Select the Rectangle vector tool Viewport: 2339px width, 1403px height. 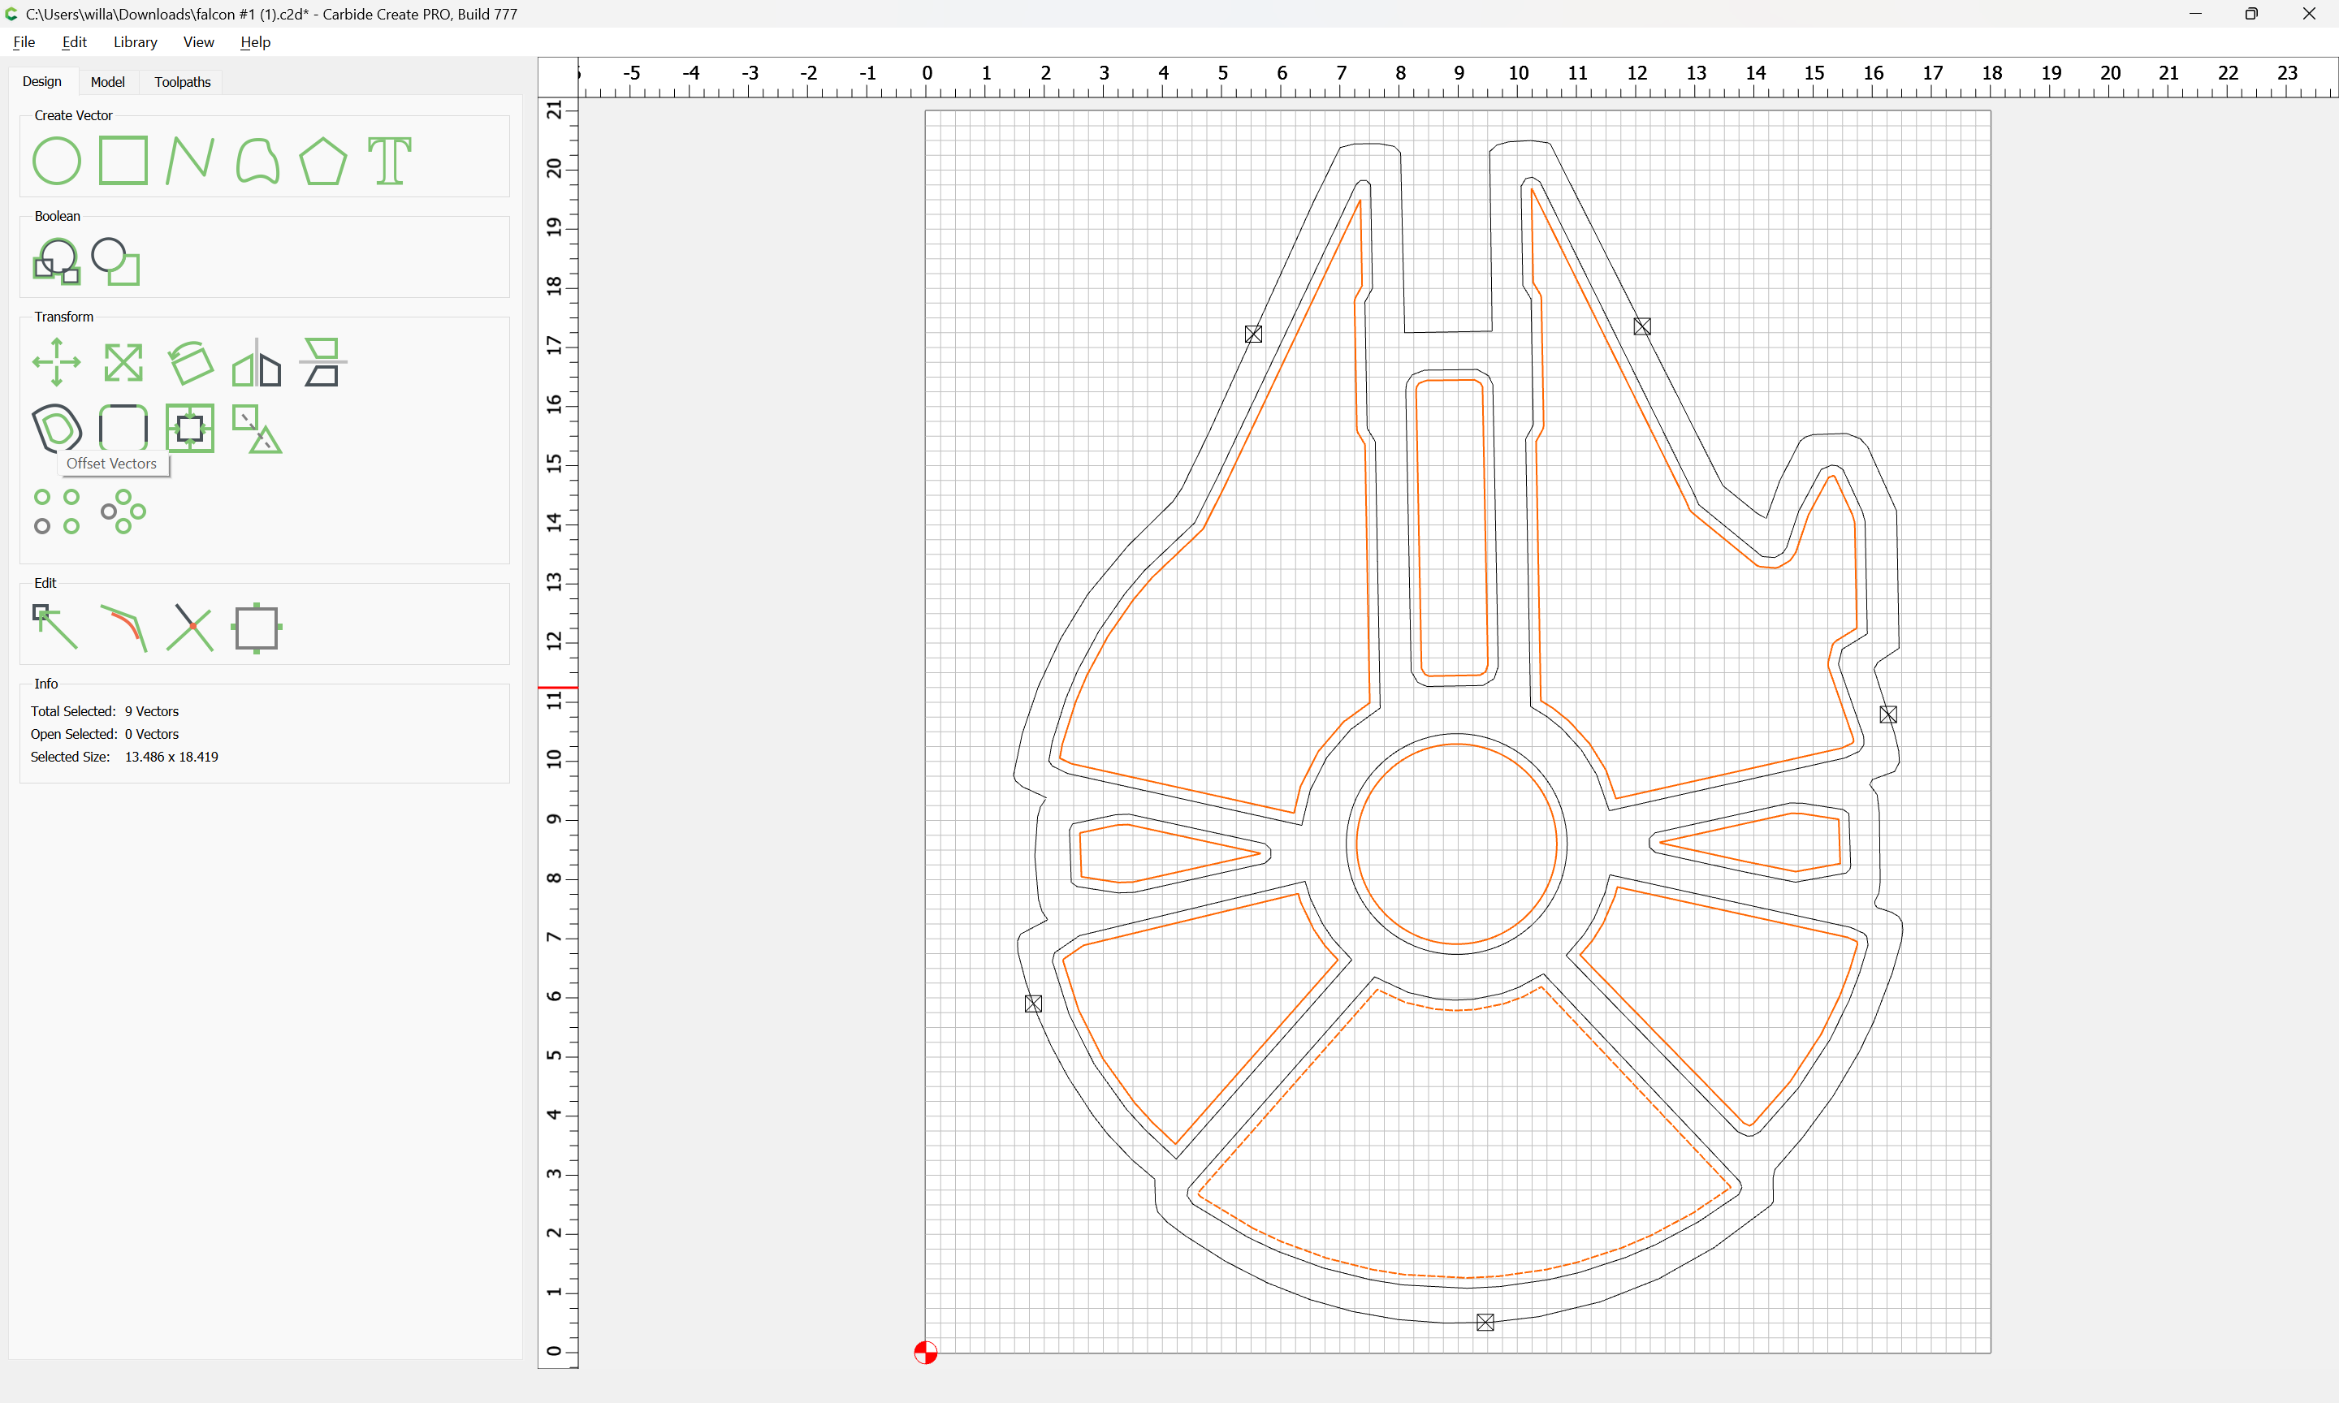(x=123, y=161)
